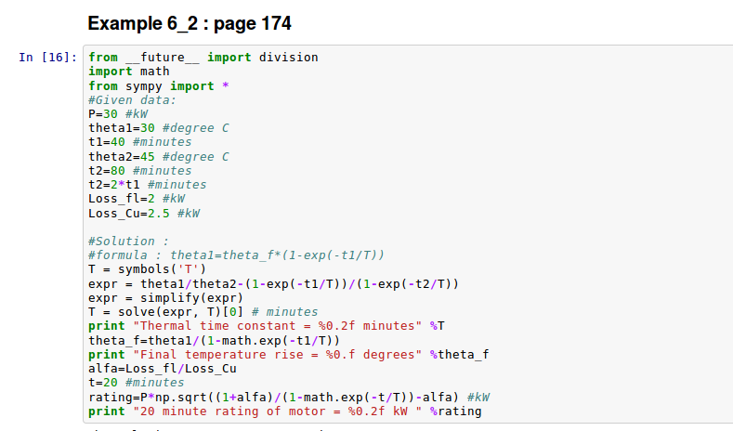This screenshot has height=431, width=733.
Task: Place cursor on 'from __future__ import division' line
Action: click(203, 58)
